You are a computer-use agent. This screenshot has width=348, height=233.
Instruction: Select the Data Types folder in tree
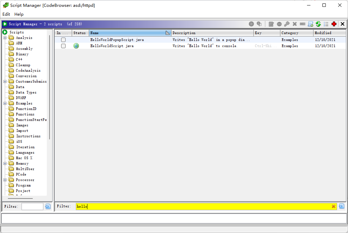(x=26, y=92)
